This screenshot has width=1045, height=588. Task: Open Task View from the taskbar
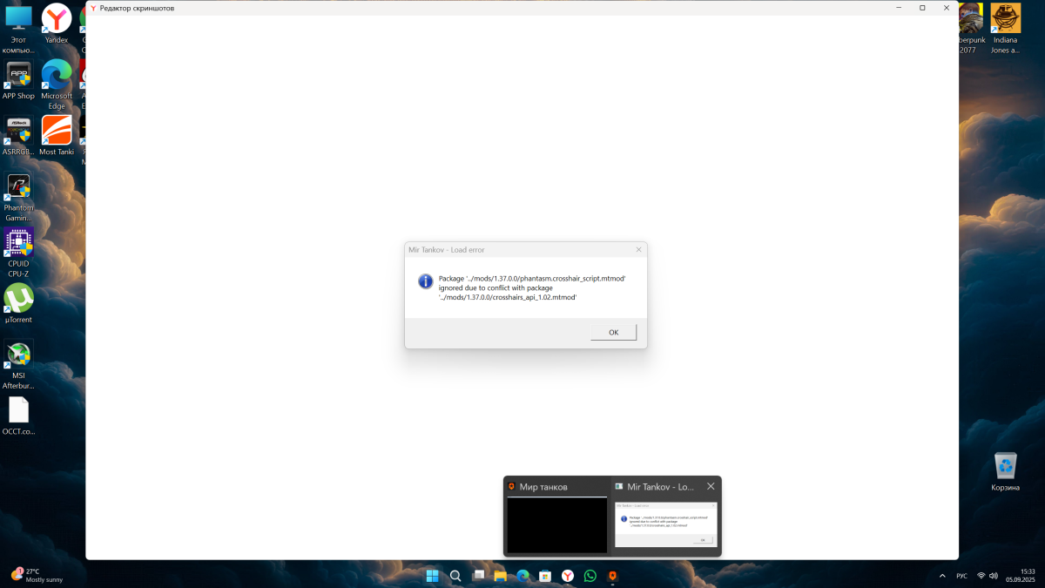[x=477, y=576]
